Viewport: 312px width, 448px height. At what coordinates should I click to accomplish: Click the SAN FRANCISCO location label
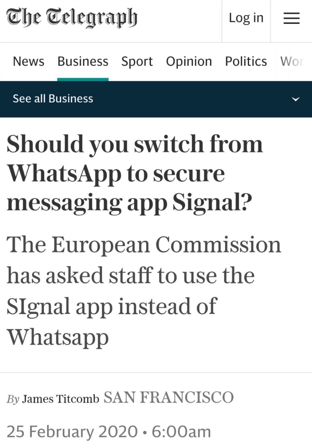[x=168, y=397]
